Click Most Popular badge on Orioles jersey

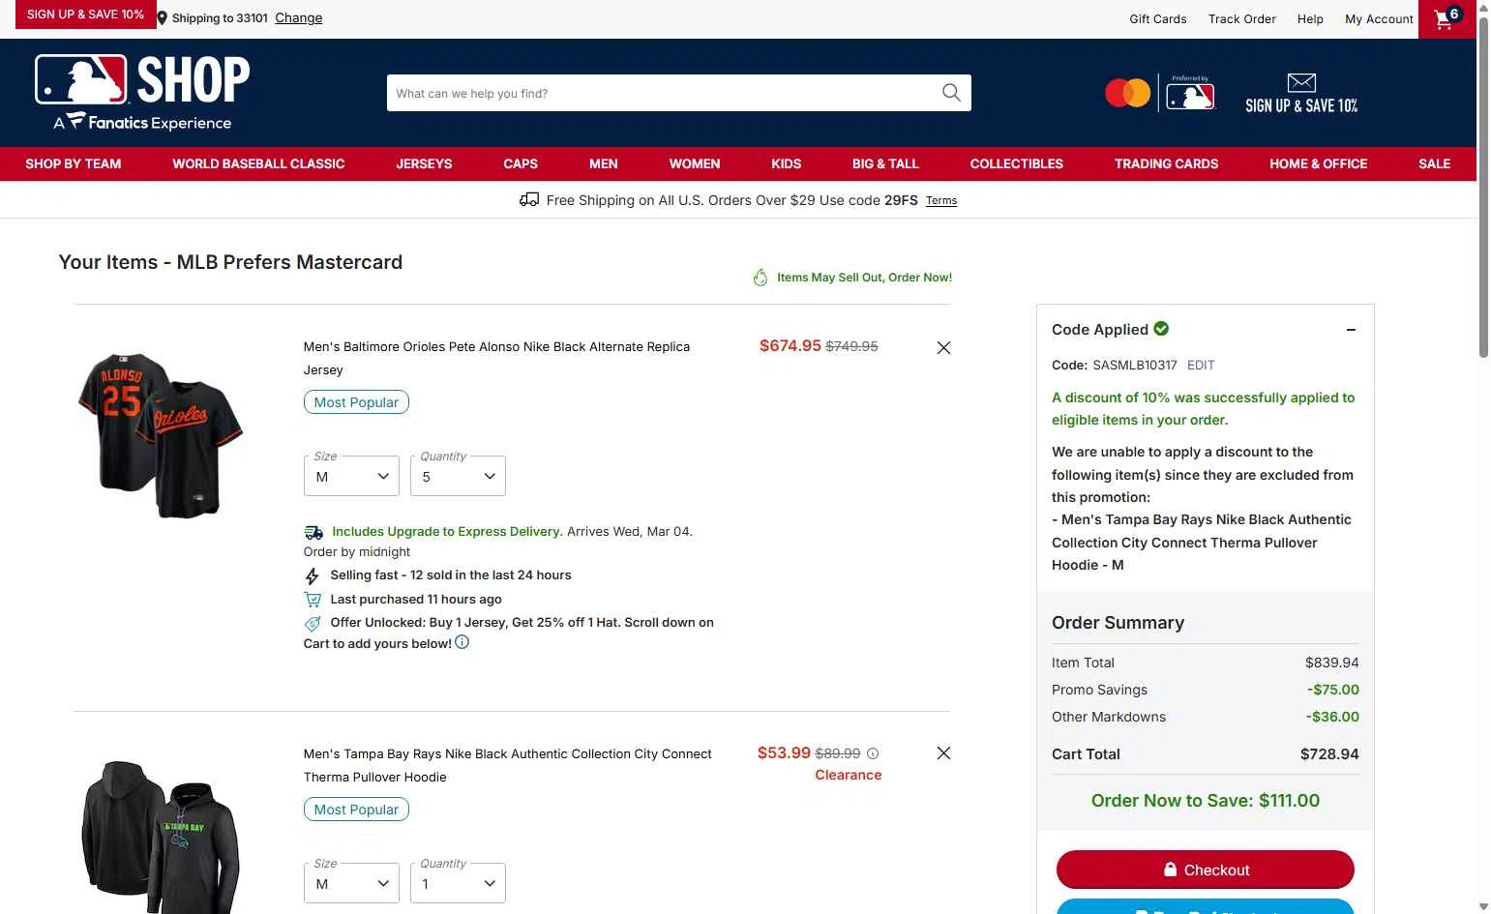[x=356, y=401]
